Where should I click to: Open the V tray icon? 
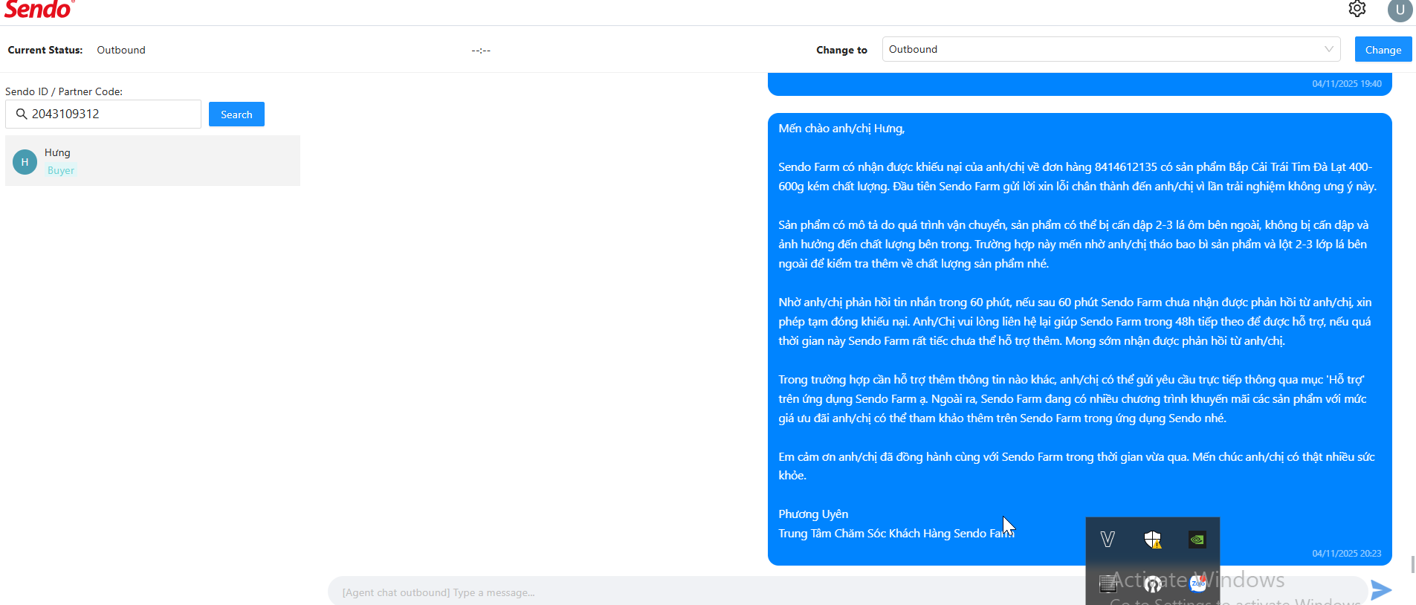(x=1108, y=540)
